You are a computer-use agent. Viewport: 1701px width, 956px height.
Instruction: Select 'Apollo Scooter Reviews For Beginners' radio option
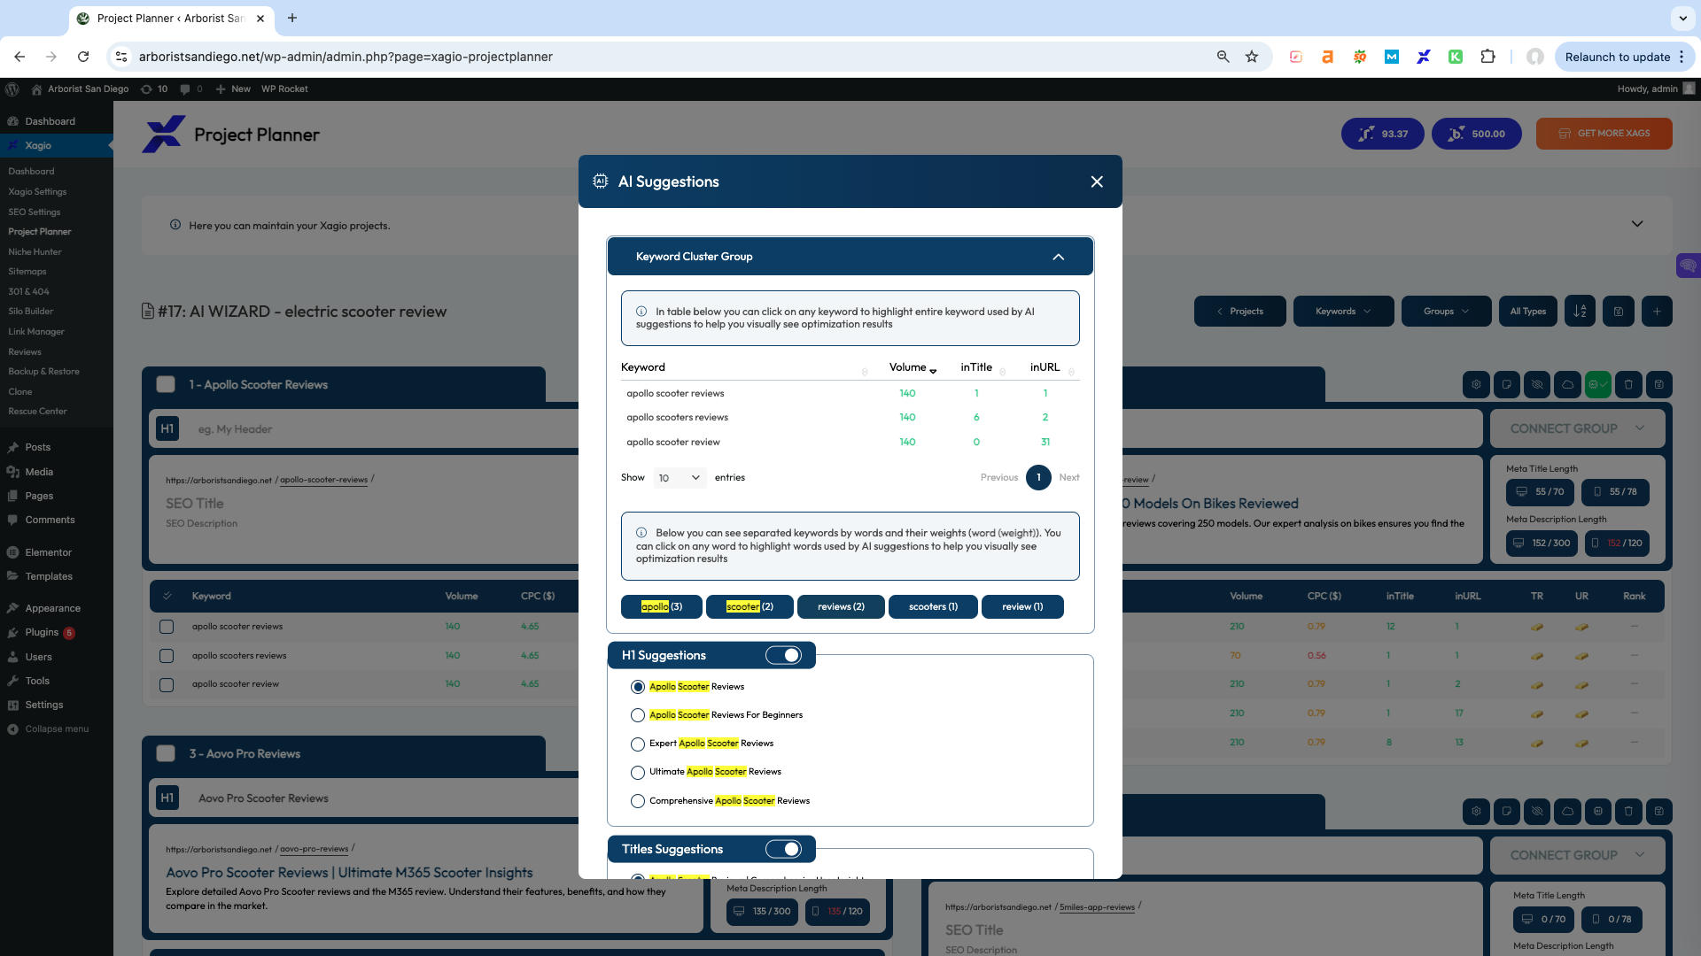638,715
